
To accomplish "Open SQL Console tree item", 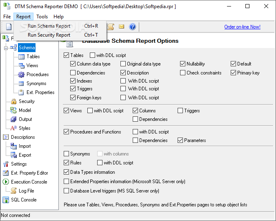I will (24, 200).
